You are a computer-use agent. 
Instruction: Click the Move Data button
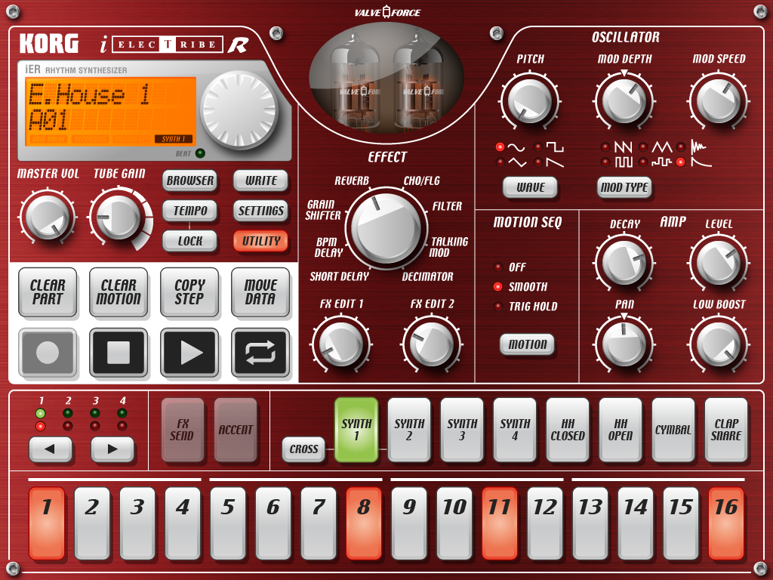pos(260,292)
